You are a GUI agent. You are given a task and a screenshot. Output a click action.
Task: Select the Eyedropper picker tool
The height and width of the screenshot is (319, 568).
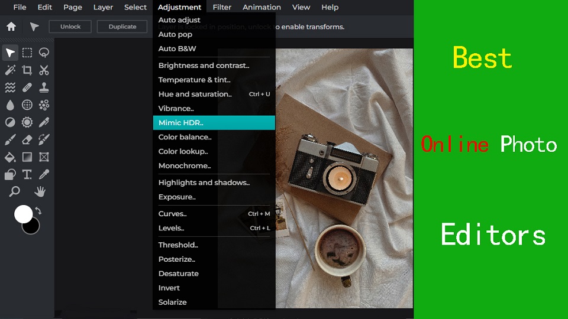pyautogui.click(x=44, y=174)
